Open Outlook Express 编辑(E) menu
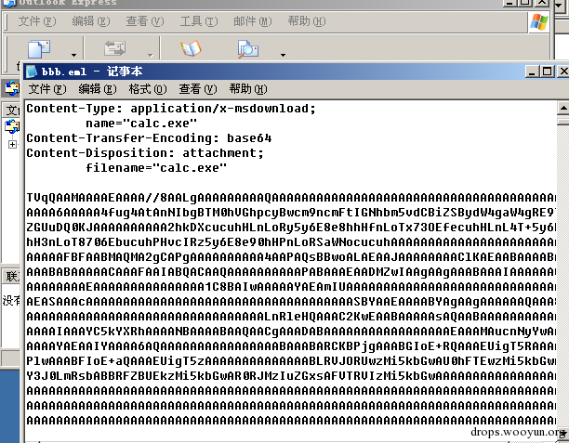Screen dimensions: 569x443 tap(91, 21)
